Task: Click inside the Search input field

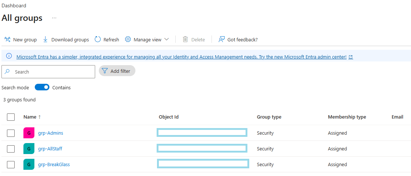Action: [x=48, y=72]
